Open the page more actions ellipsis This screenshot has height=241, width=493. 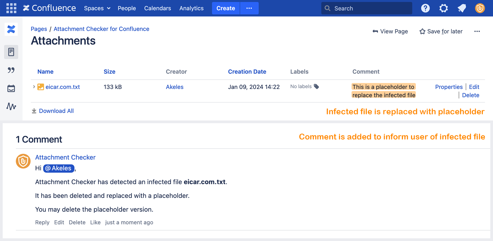pyautogui.click(x=477, y=31)
